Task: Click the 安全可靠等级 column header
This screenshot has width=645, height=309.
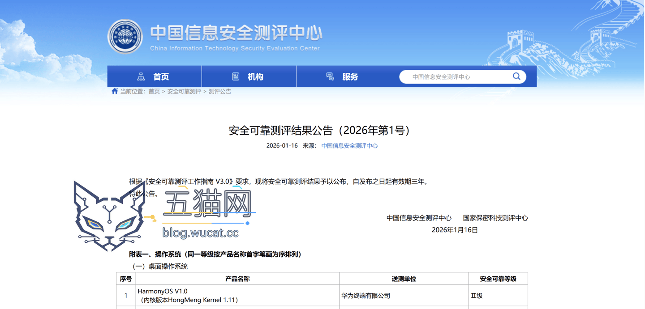Action: (x=498, y=279)
